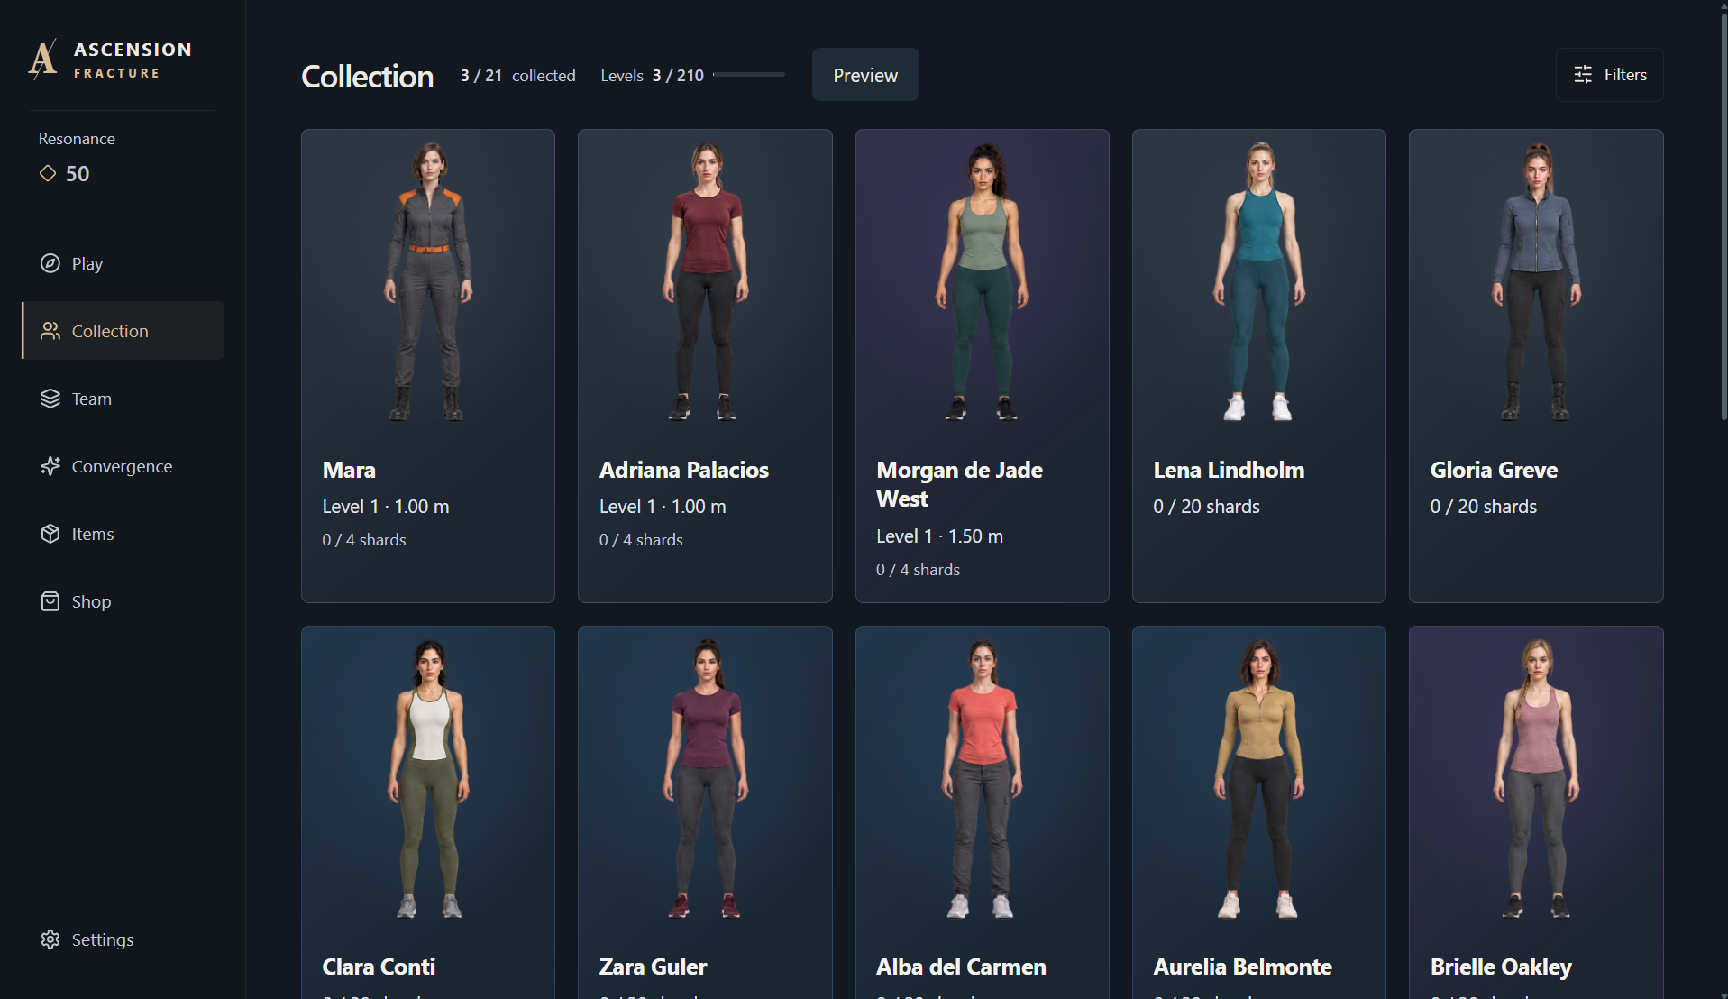Click the name "Zara Guler"

[x=653, y=967]
